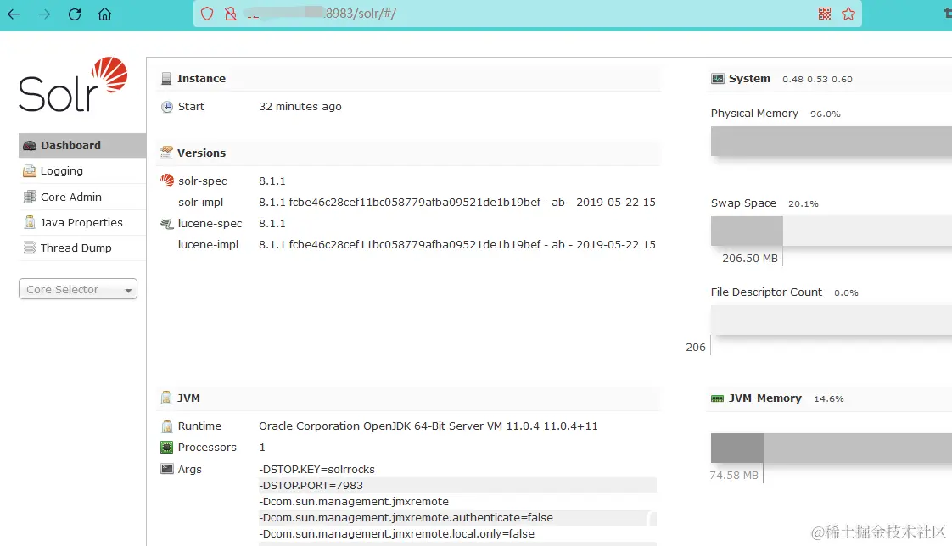Click the Instance server icon
This screenshot has width=952, height=546.
(x=166, y=78)
